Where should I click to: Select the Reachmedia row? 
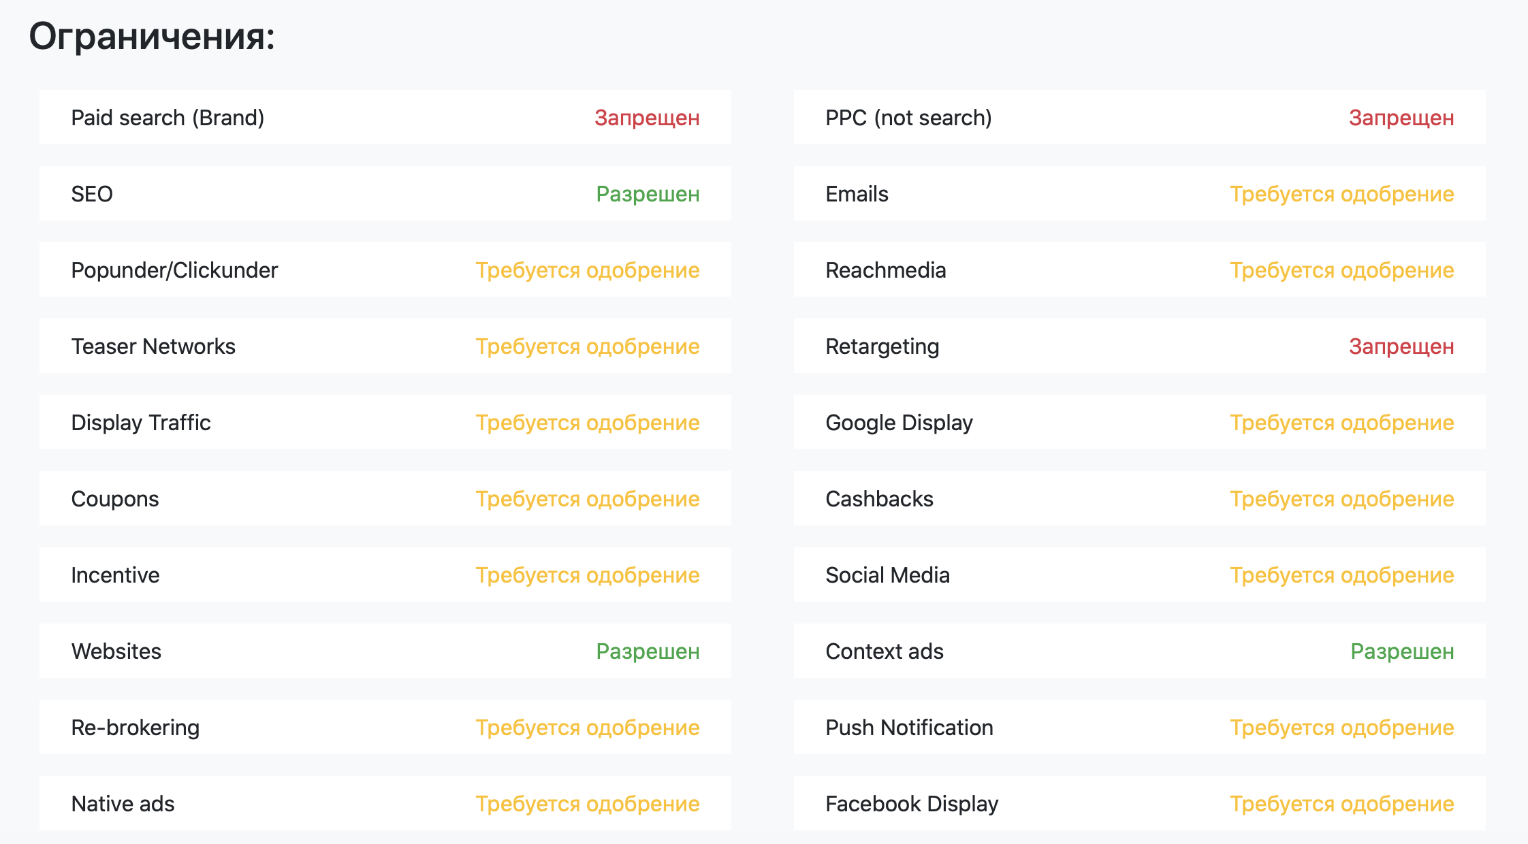click(x=1139, y=270)
